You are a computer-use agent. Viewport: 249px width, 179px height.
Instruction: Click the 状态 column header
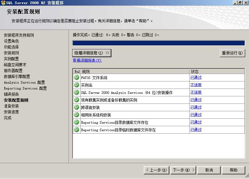(217, 71)
